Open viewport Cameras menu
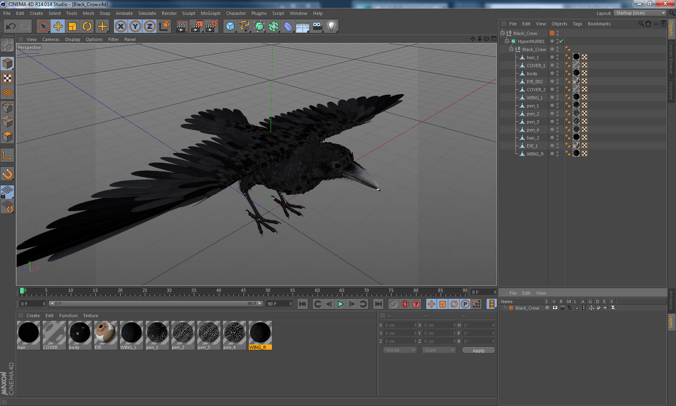 tap(51, 39)
